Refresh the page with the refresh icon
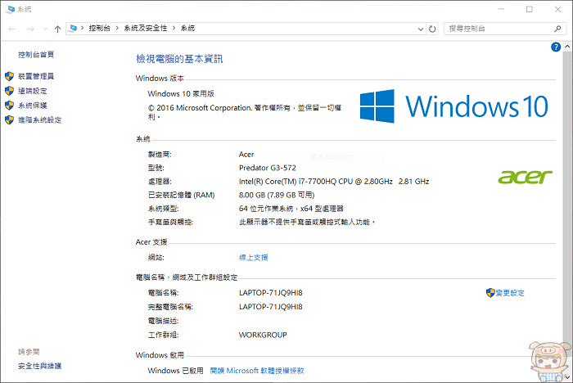Viewport: 573px width, 383px height. [432, 29]
